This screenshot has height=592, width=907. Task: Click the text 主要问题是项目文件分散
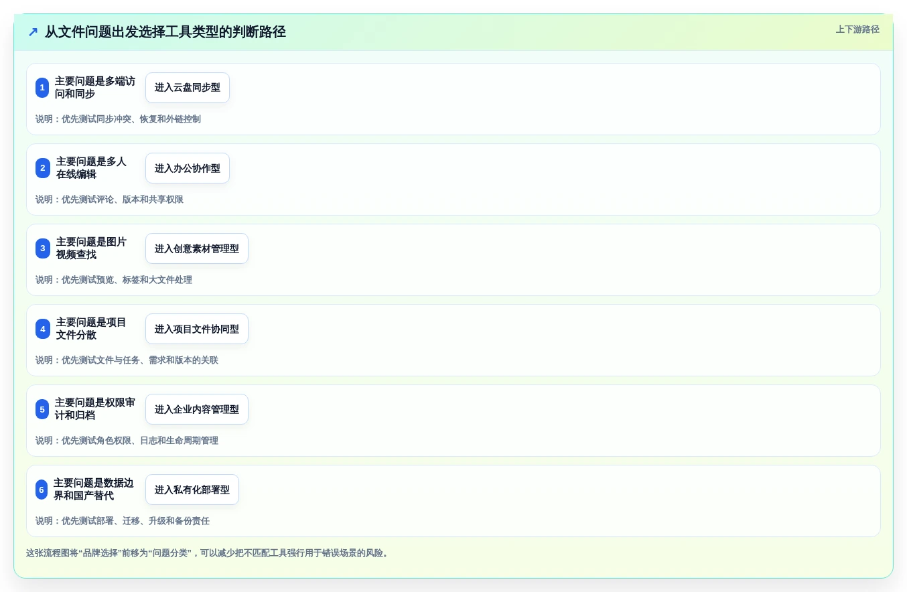91,329
